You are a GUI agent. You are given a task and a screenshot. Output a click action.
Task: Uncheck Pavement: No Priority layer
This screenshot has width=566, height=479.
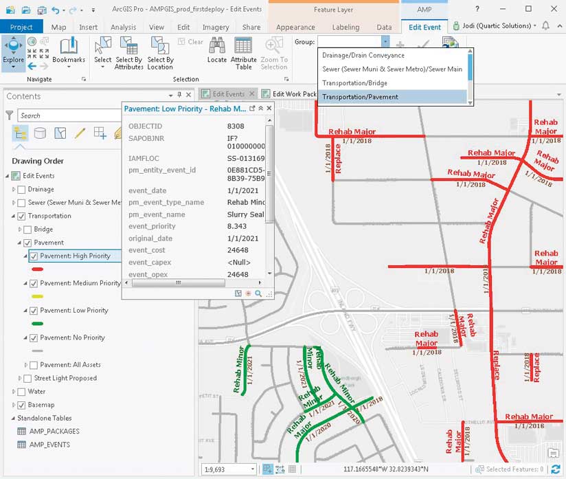(34, 337)
